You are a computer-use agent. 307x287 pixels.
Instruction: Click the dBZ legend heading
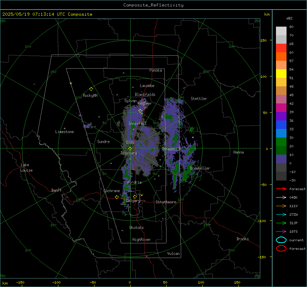pos(289,18)
